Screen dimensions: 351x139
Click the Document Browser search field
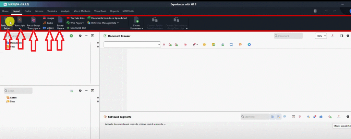(x=288, y=36)
